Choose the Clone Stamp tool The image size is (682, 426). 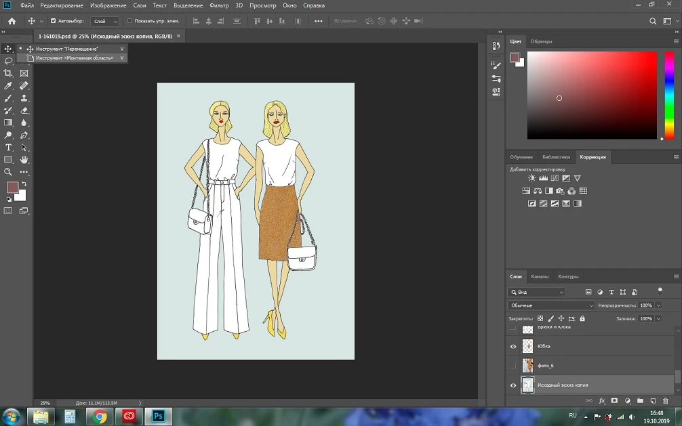[x=24, y=98]
